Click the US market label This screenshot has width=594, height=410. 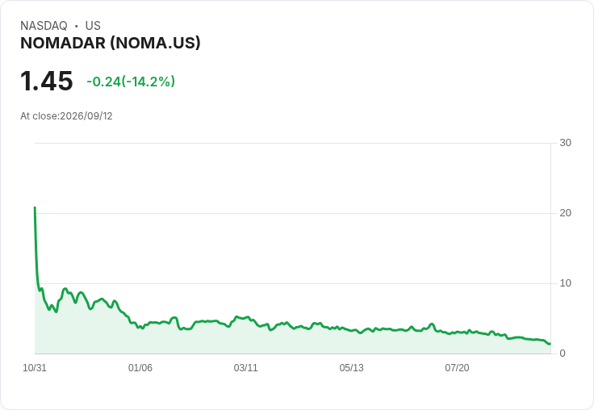point(93,26)
